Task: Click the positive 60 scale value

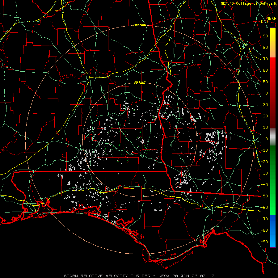Action: tap(265, 70)
